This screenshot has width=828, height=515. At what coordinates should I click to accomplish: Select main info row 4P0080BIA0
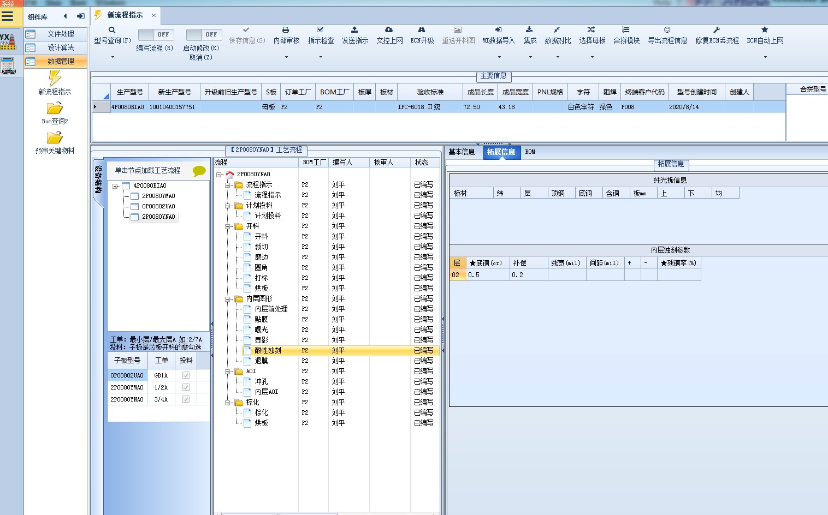click(x=439, y=107)
